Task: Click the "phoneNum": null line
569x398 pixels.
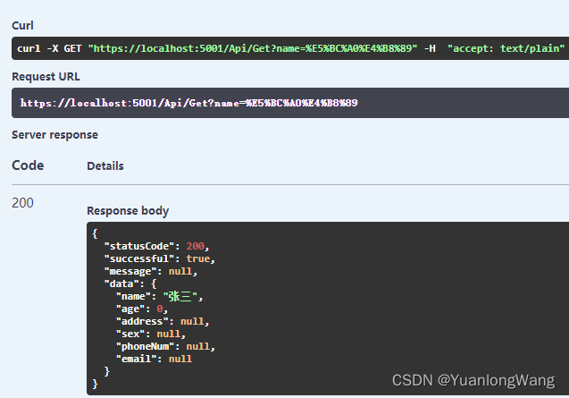Action: pyautogui.click(x=165, y=346)
